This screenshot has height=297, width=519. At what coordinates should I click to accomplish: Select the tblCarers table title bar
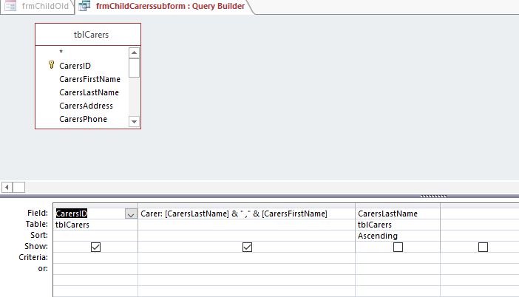[88, 35]
